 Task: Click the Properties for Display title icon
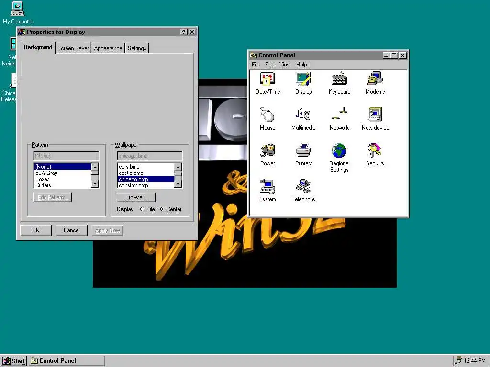[x=22, y=32]
